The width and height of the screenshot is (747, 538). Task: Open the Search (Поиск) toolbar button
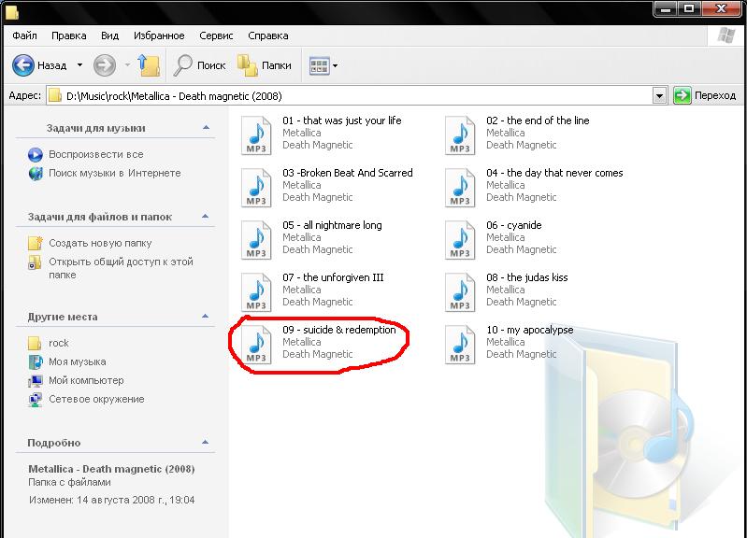coord(200,65)
